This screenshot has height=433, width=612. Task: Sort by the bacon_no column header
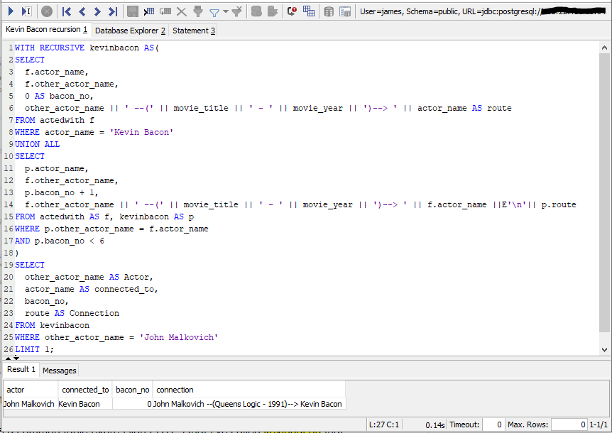132,389
